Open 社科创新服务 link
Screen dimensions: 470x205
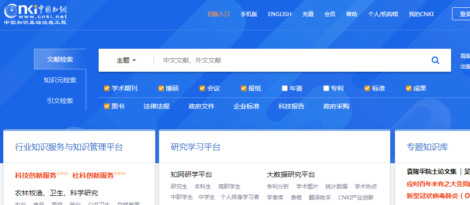pyautogui.click(x=93, y=176)
